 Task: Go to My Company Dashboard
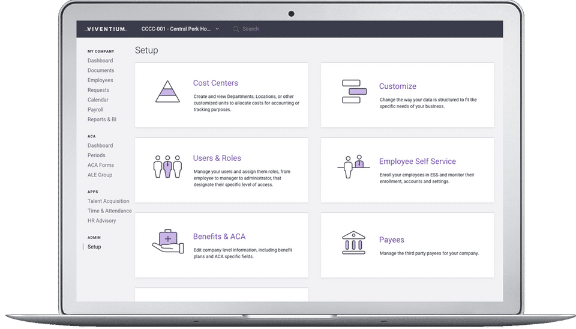[100, 61]
